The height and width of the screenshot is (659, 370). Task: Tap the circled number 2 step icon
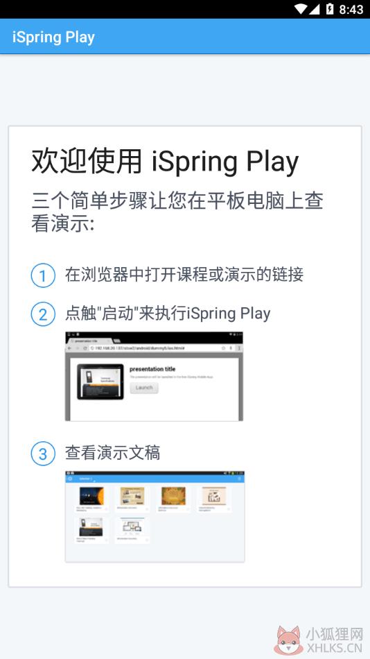pyautogui.click(x=43, y=314)
